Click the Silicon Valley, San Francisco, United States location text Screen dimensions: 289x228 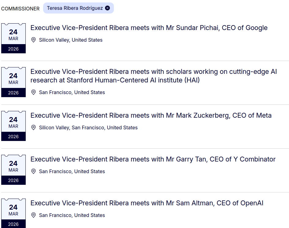point(88,127)
